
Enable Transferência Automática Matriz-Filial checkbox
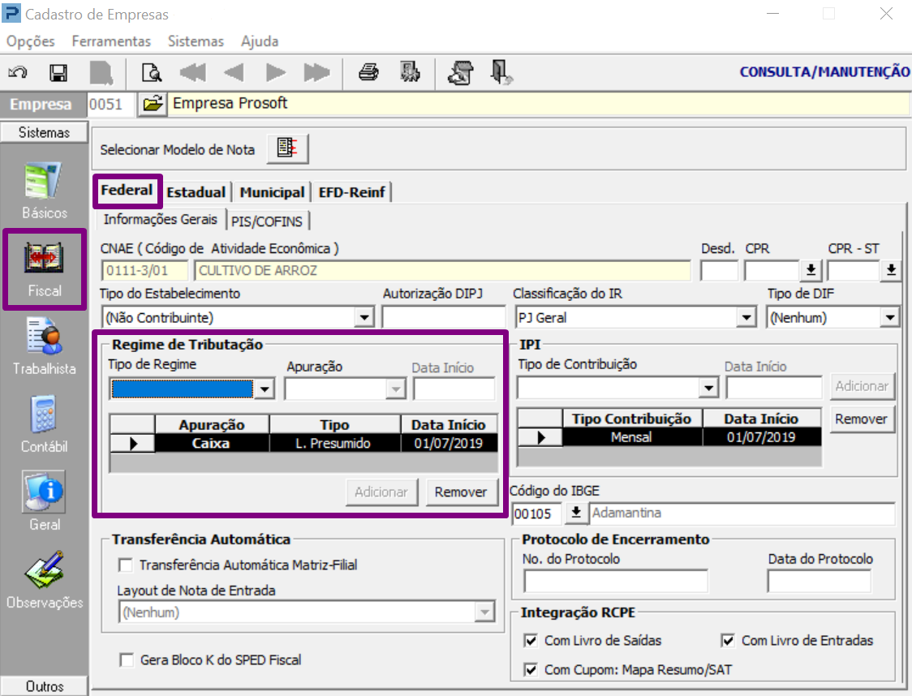[x=126, y=565]
